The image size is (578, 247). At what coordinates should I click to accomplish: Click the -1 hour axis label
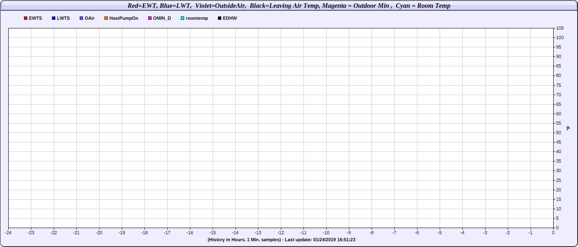tap(531, 233)
